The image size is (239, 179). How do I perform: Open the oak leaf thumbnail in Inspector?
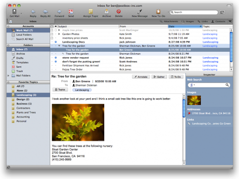click(194, 100)
